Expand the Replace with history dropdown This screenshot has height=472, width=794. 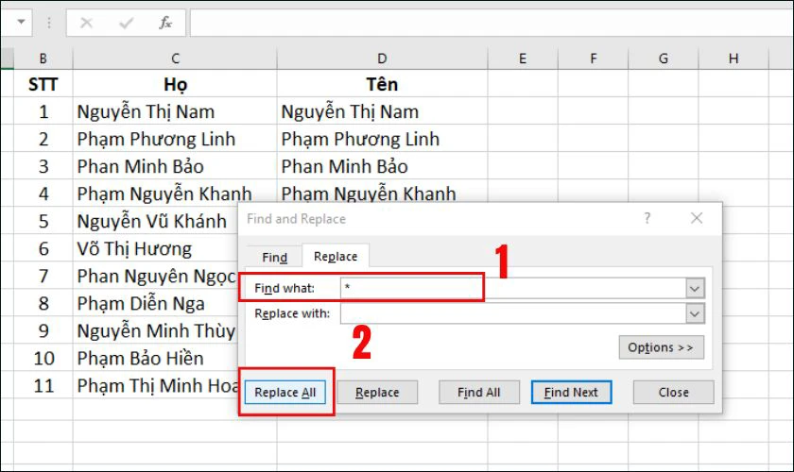tap(695, 313)
